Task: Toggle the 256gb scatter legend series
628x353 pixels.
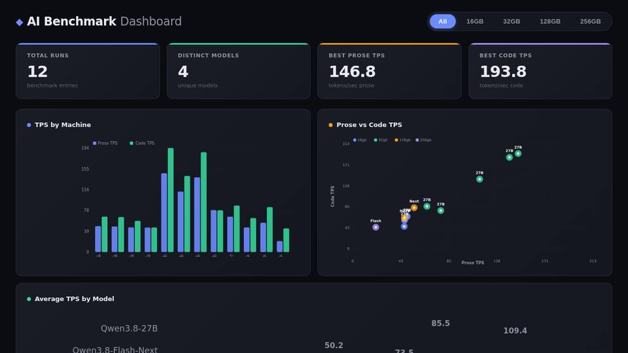Action: pyautogui.click(x=423, y=140)
